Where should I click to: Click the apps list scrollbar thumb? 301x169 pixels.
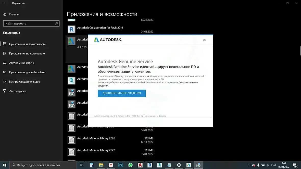click(300, 51)
